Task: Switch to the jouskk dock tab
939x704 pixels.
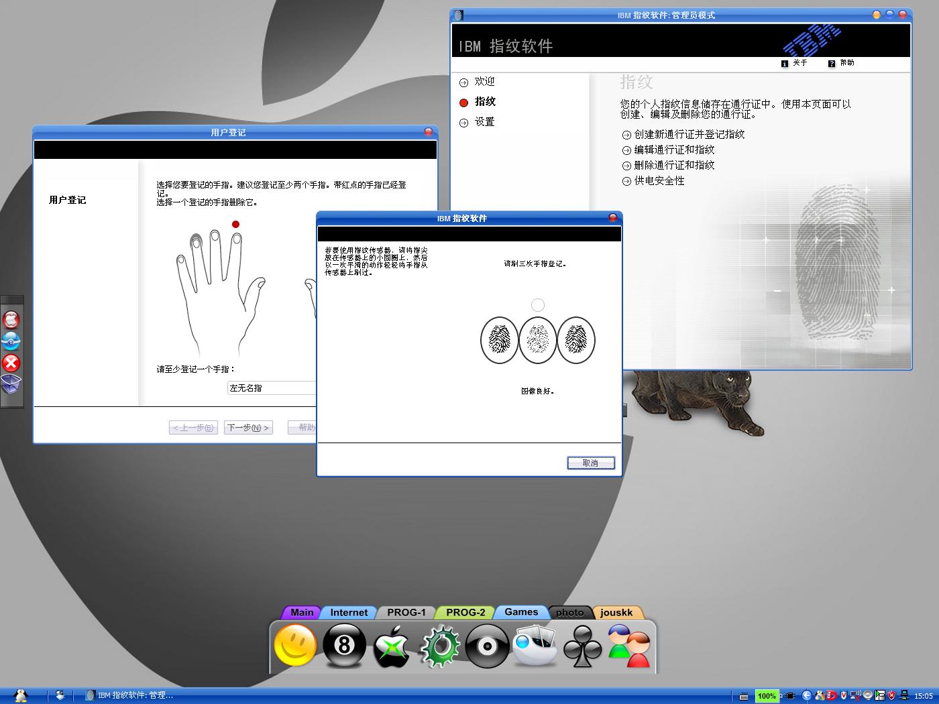Action: pyautogui.click(x=616, y=612)
